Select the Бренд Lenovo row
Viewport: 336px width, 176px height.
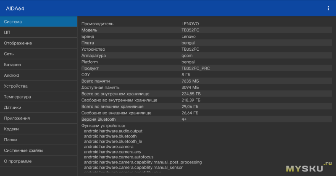coord(206,36)
